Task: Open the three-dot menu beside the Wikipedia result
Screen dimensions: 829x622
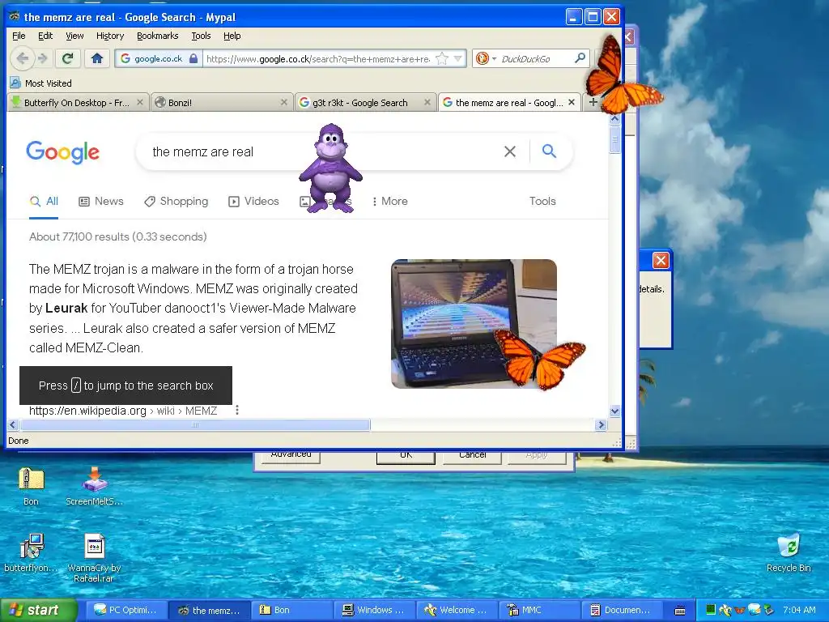Action: pyautogui.click(x=237, y=410)
